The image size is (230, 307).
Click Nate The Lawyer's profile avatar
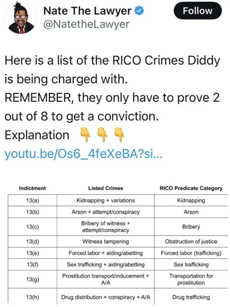tap(21, 18)
